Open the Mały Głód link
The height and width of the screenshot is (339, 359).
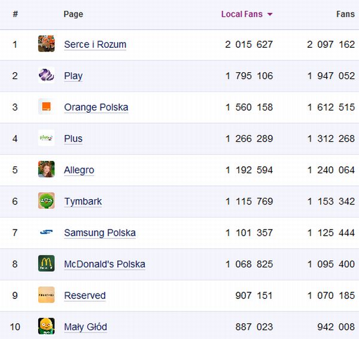(86, 327)
